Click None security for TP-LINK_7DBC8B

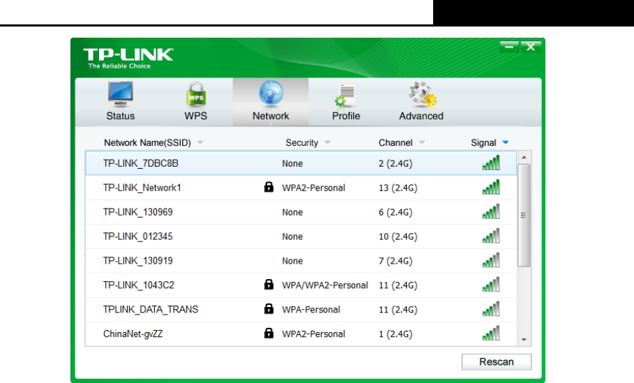(292, 163)
